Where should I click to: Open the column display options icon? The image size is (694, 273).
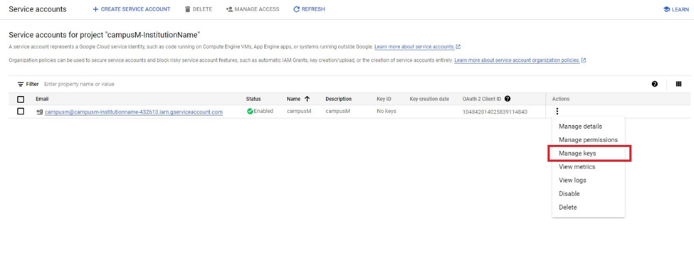pyautogui.click(x=678, y=84)
